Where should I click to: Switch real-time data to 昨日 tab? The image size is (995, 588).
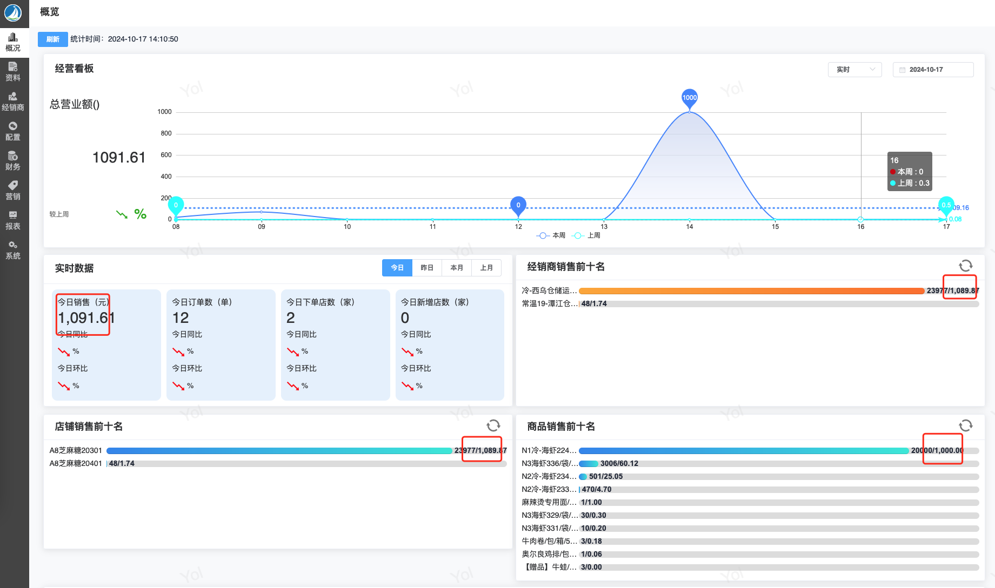pos(427,268)
